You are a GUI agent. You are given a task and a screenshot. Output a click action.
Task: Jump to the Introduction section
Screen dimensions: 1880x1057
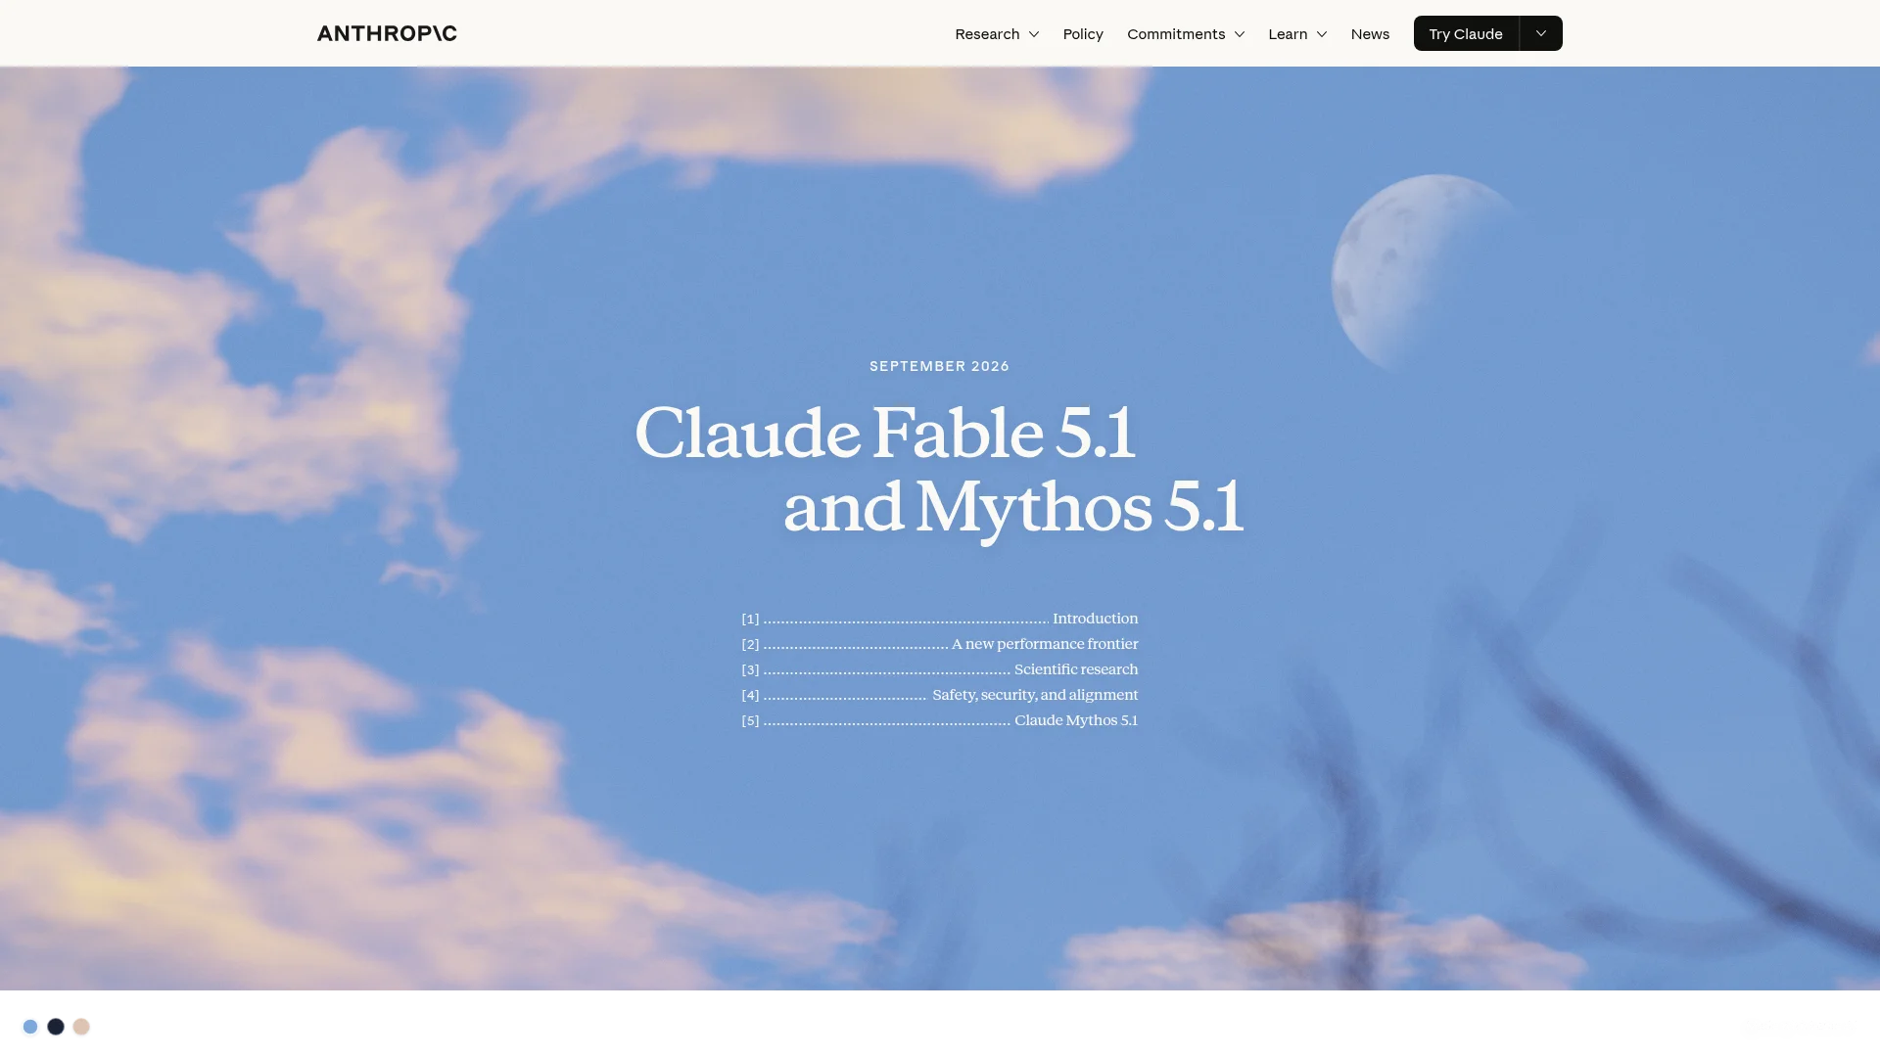click(940, 619)
